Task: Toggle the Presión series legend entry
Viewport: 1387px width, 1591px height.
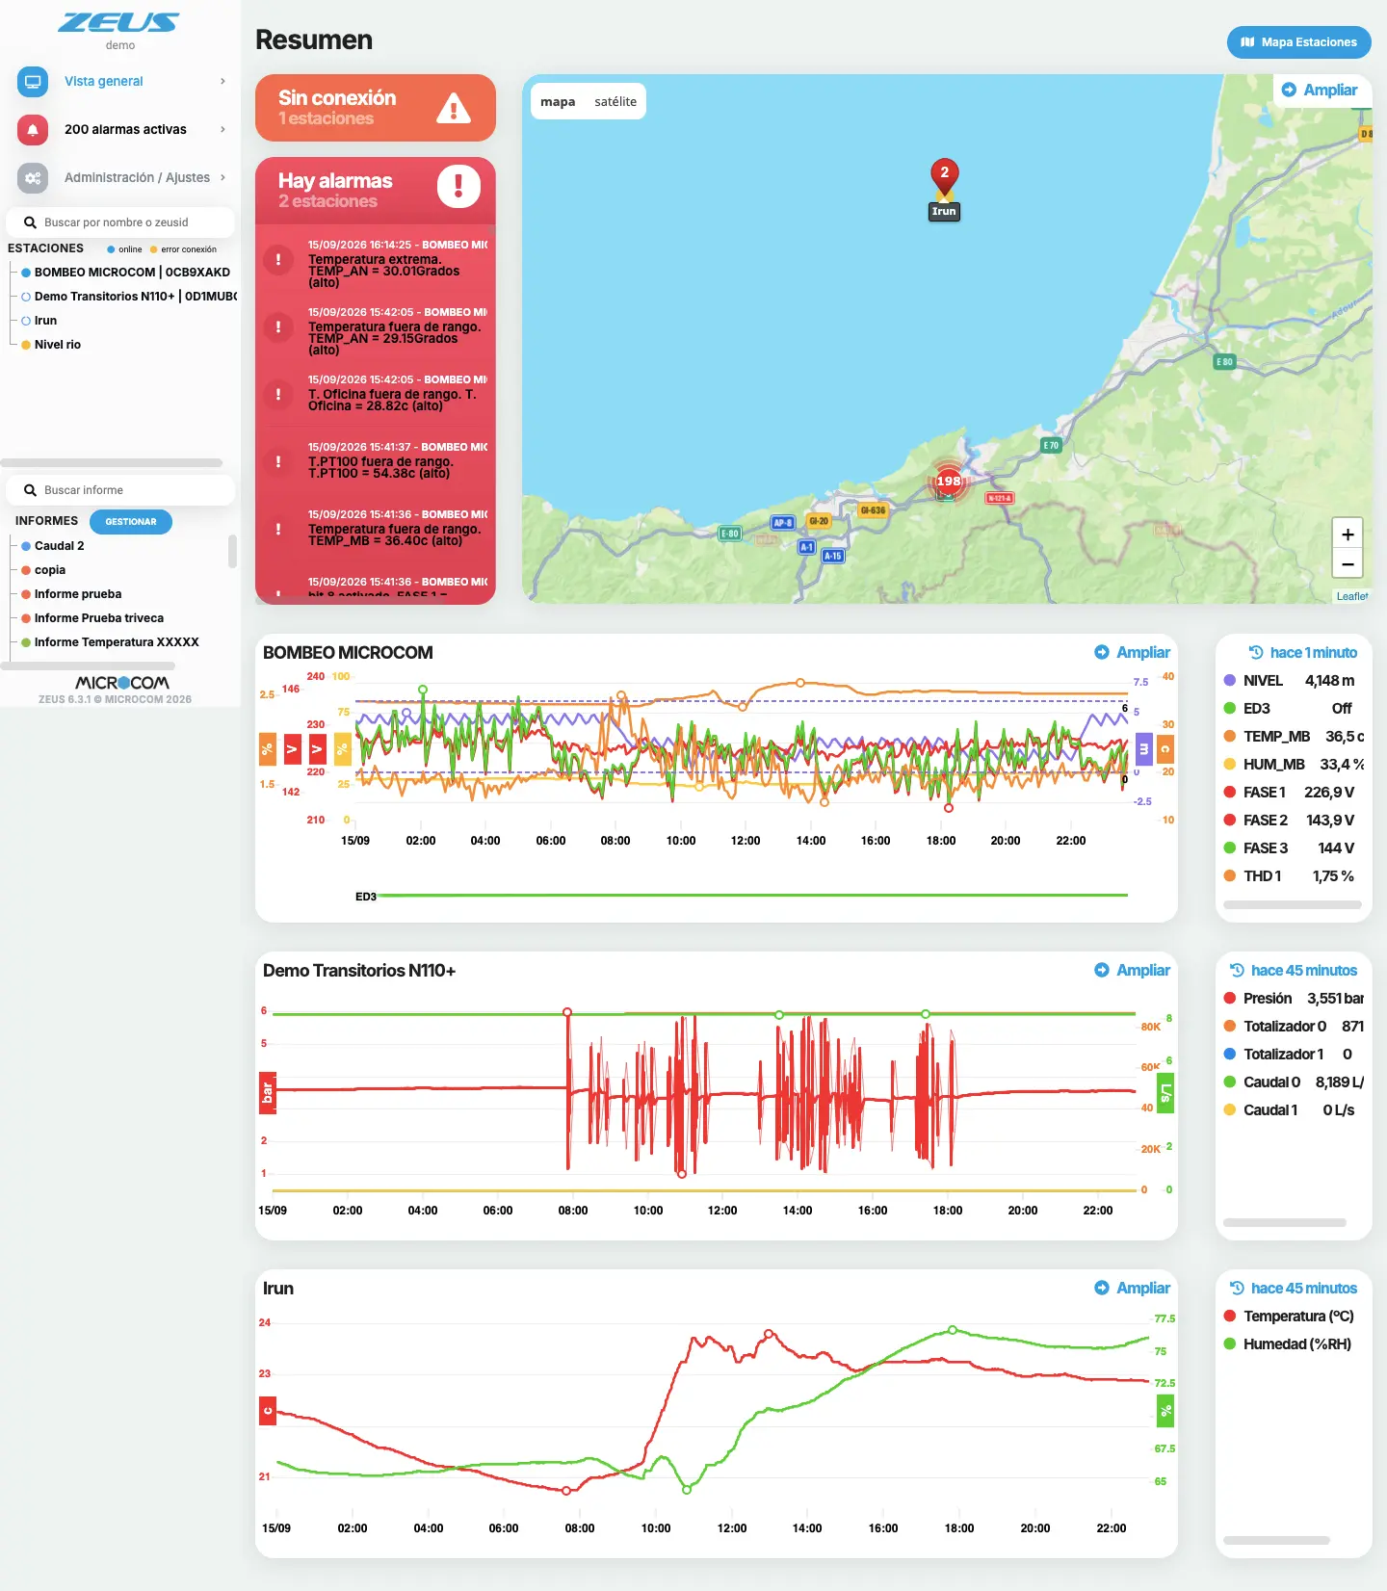Action: (1294, 998)
